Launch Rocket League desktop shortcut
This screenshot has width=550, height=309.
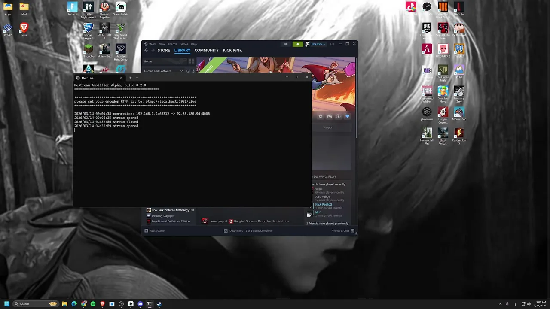[x=89, y=31]
